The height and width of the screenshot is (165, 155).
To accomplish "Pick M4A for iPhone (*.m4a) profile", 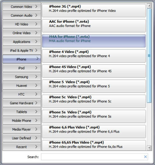I will [x=94, y=41].
